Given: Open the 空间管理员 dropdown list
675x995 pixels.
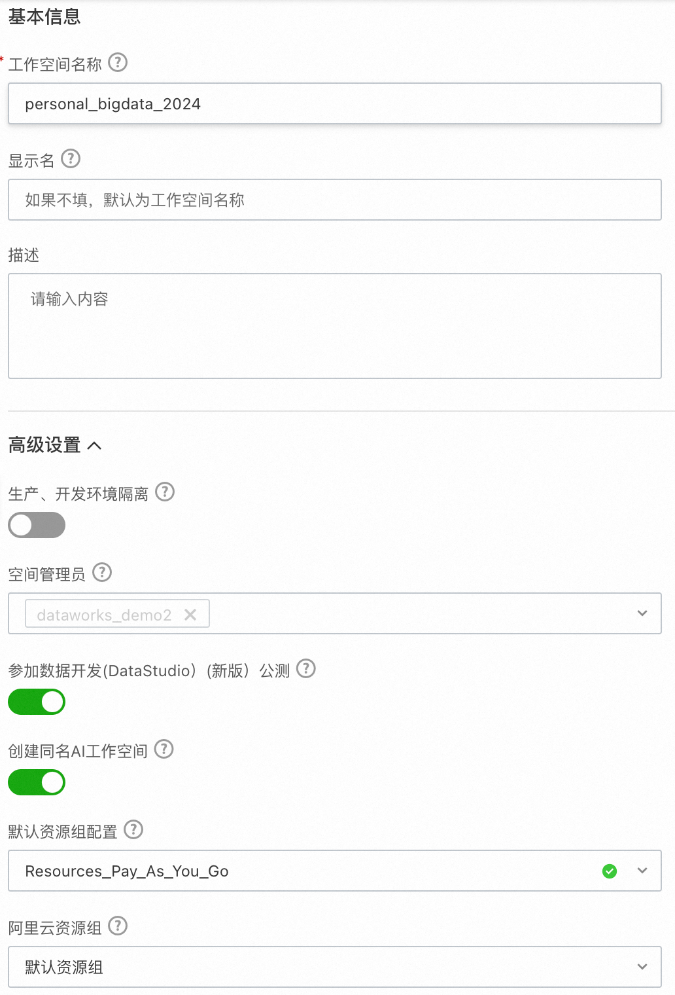Looking at the screenshot, I should pos(640,613).
